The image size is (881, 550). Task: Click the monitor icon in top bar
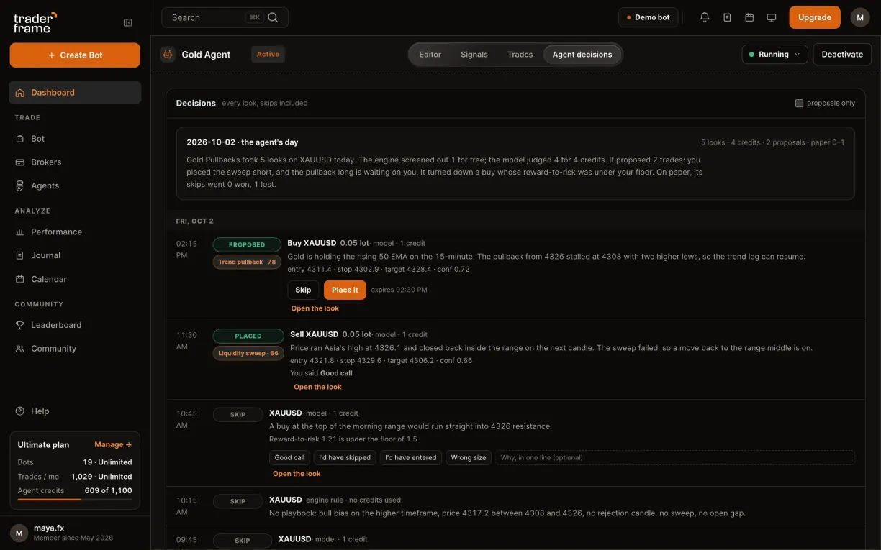(x=772, y=17)
